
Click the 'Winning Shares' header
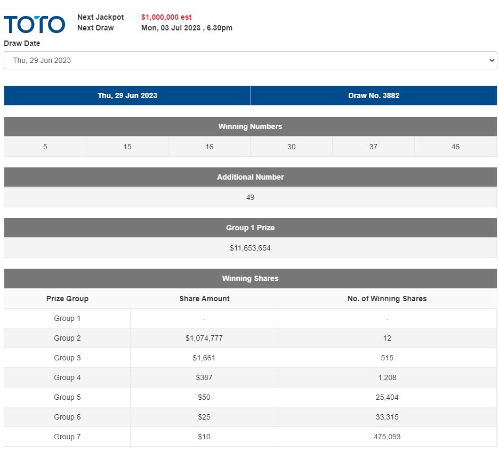(x=250, y=278)
